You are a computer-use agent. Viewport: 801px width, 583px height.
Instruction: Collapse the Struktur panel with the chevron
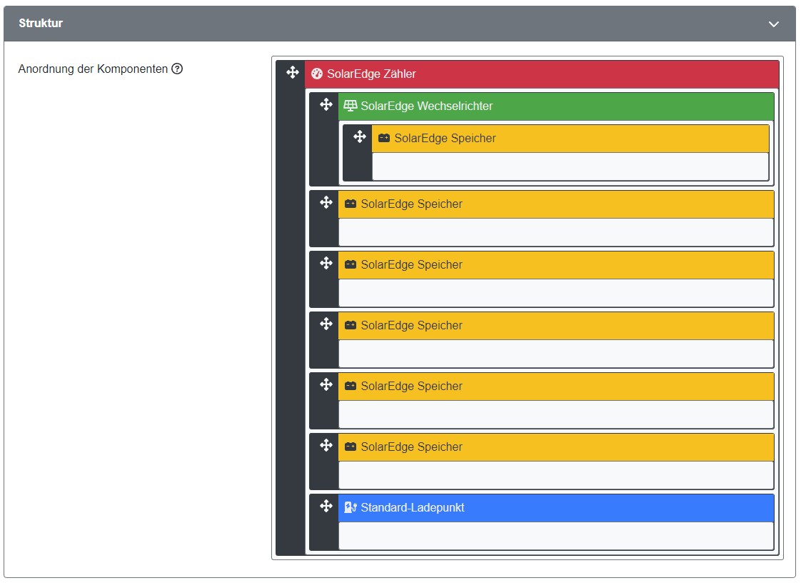[x=773, y=24]
